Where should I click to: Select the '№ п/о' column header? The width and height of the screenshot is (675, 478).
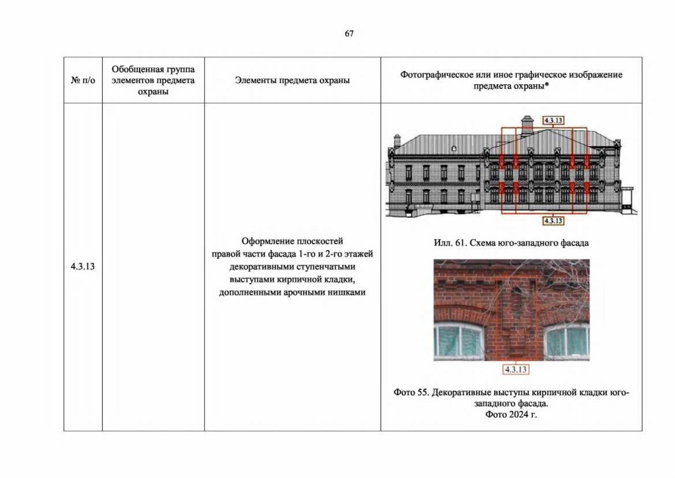click(x=83, y=80)
